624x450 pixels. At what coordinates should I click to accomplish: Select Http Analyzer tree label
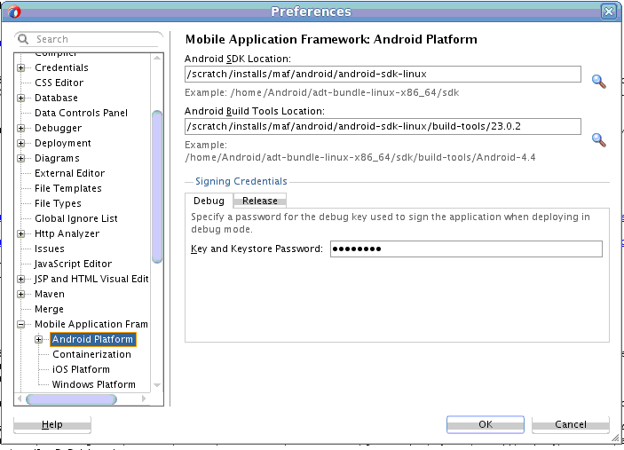[x=67, y=234]
